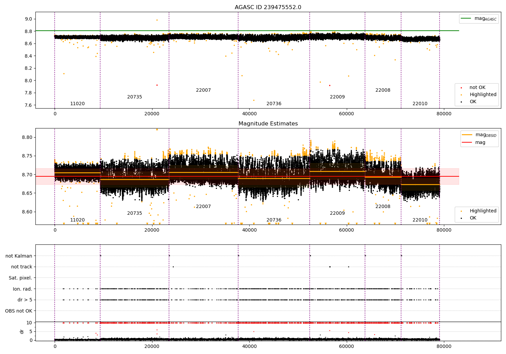Click OBSID label '22010' in the top panel
This screenshot has width=506, height=354.
pyautogui.click(x=420, y=104)
